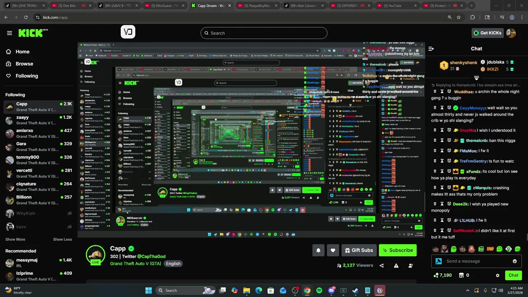Image resolution: width=528 pixels, height=297 pixels.
Task: Click the first emote in the quick emote row
Action: [x=435, y=249]
